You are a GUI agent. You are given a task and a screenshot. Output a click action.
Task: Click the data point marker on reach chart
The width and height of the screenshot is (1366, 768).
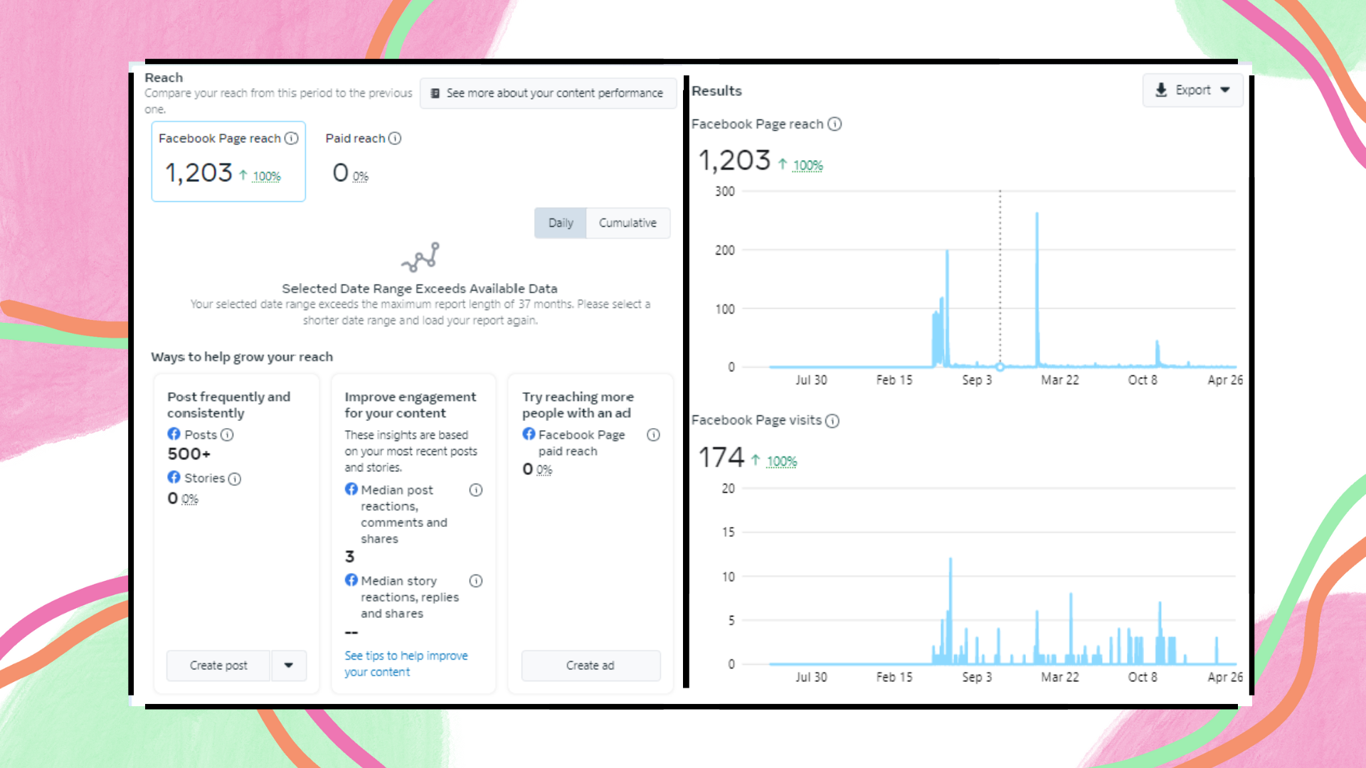pyautogui.click(x=1000, y=367)
